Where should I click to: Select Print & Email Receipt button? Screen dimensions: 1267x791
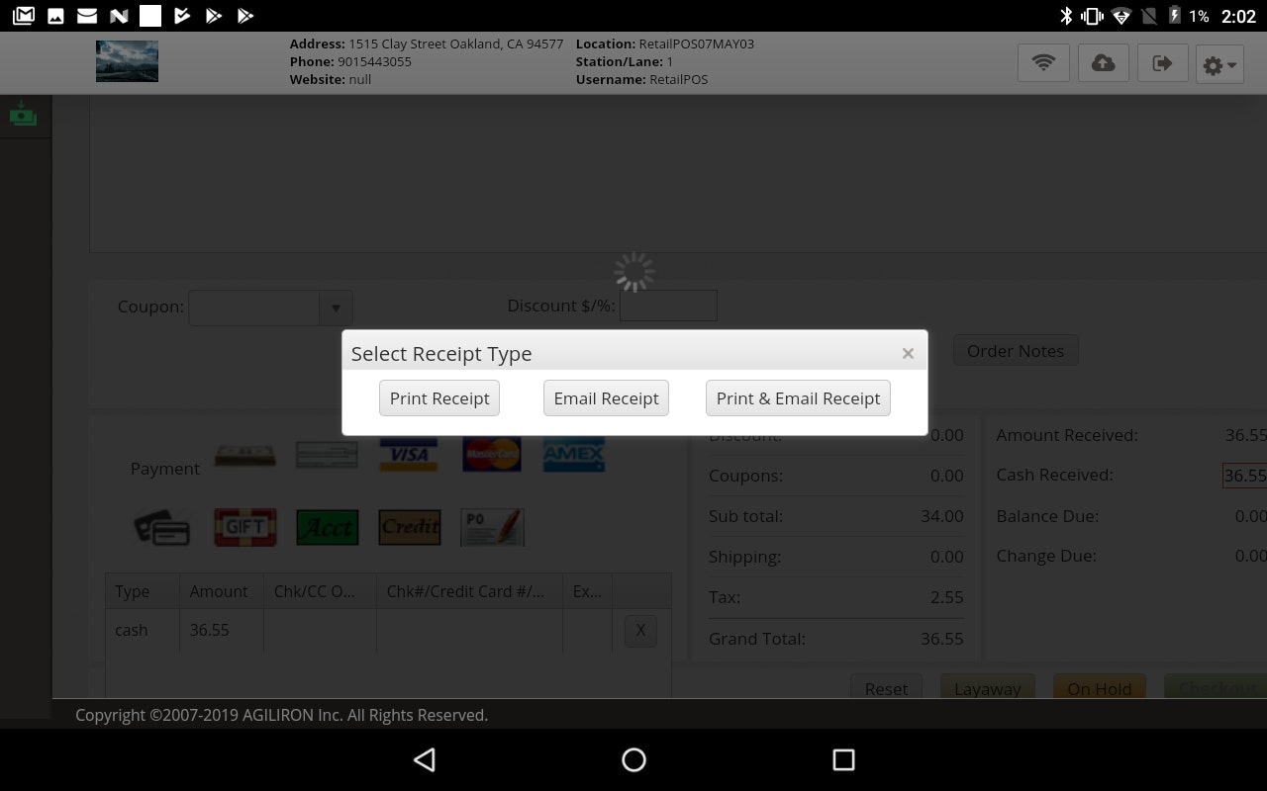coord(798,397)
